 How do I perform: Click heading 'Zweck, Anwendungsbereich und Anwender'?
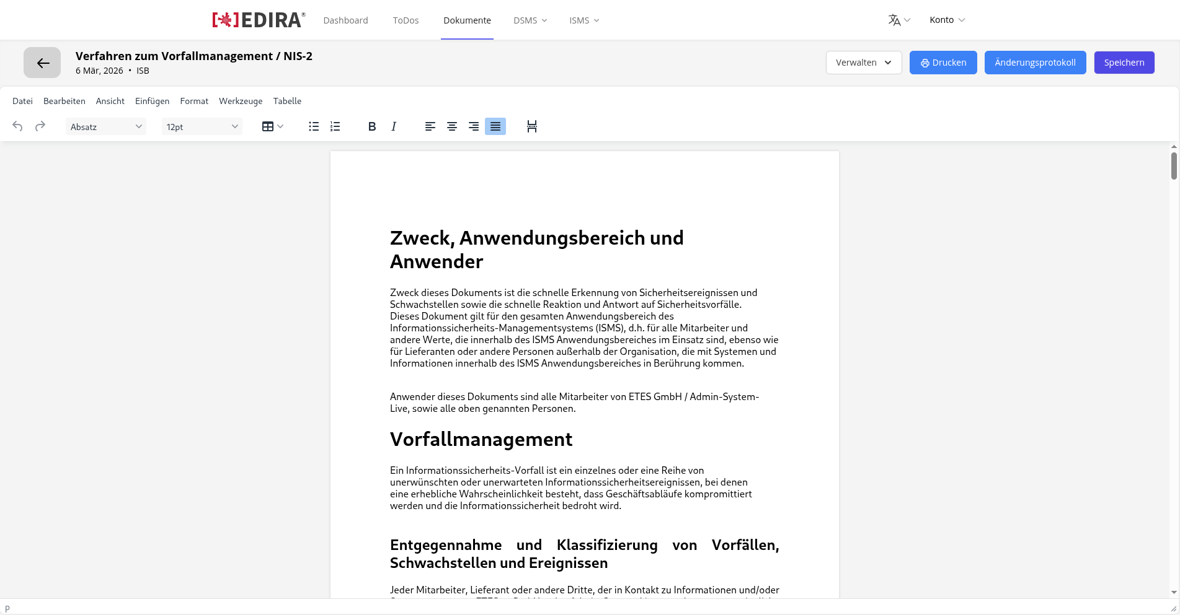(537, 250)
